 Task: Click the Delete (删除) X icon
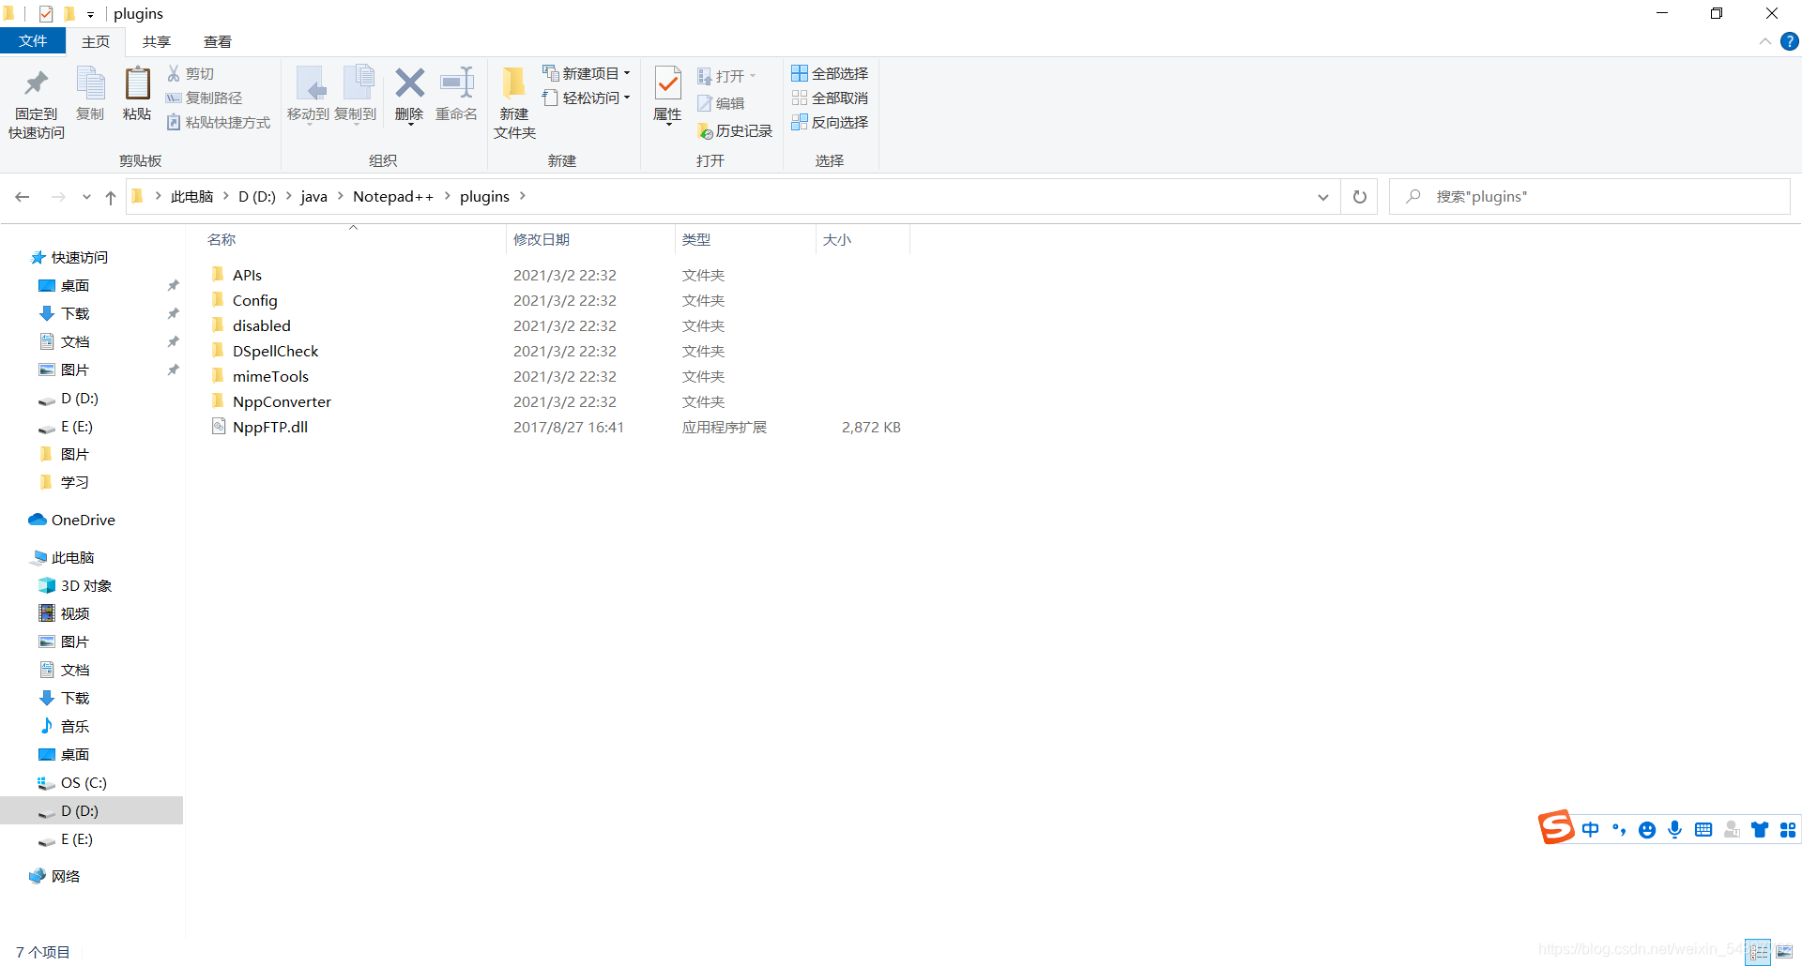coord(409,83)
